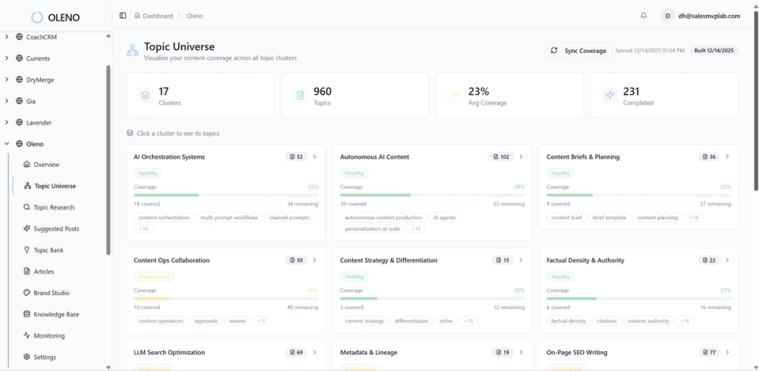Collapse the Oleno tree item

(7, 143)
